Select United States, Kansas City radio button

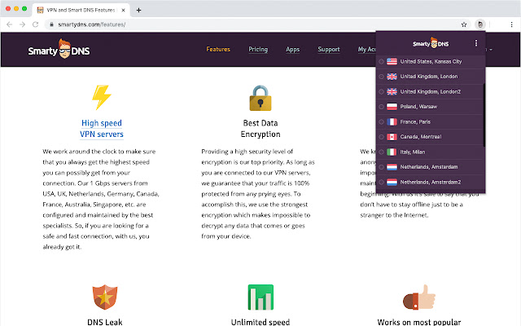point(382,62)
